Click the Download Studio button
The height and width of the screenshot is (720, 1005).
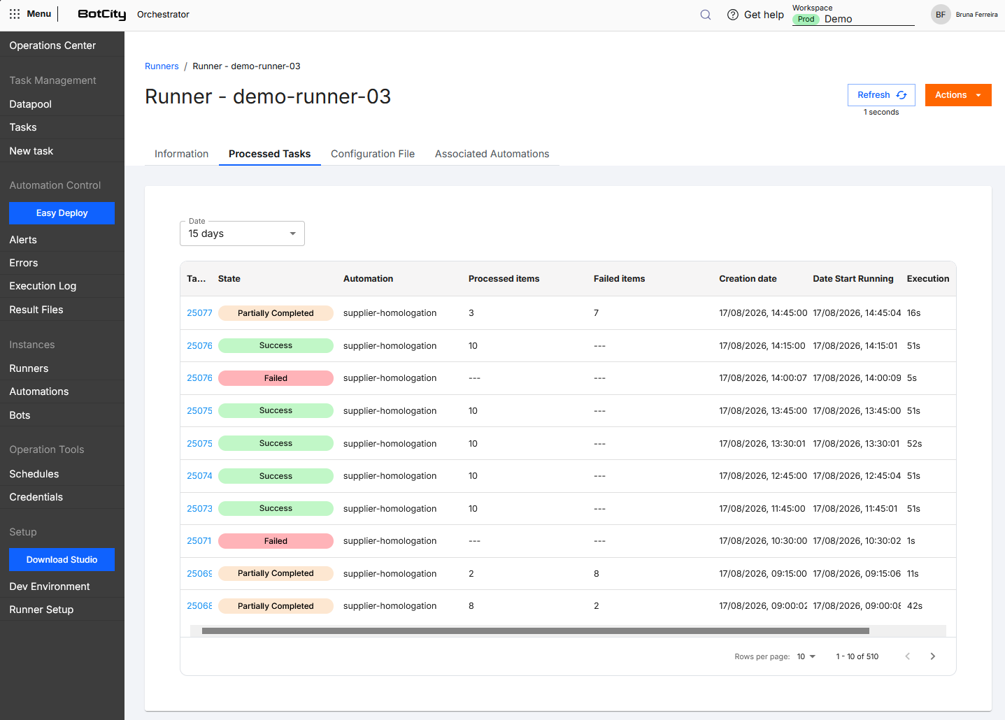[62, 560]
